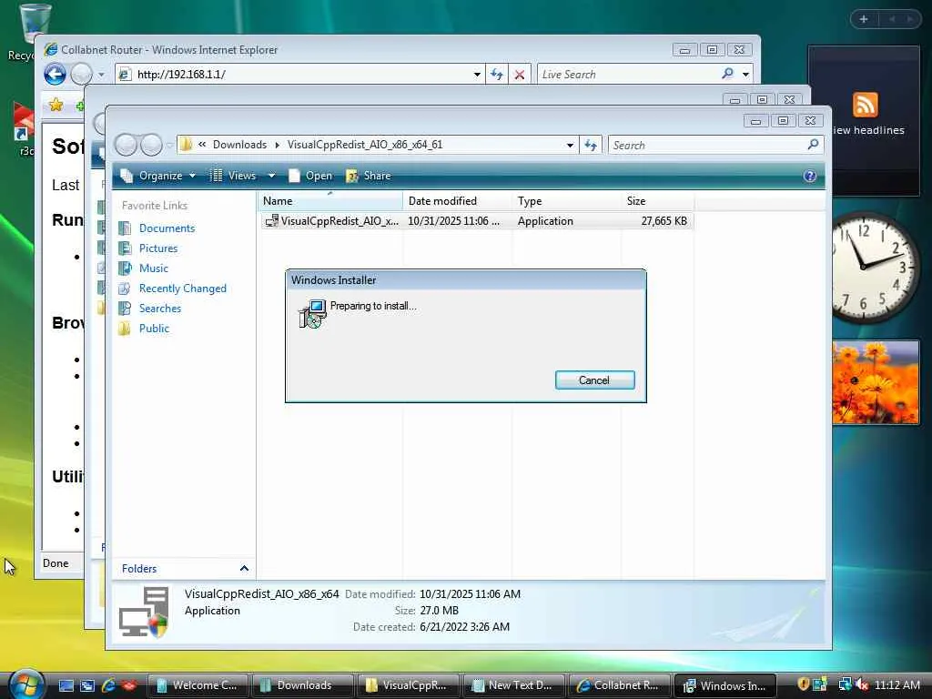Viewport: 932px width, 699px height.
Task: Switch to Welcome C... taskbar button
Action: coord(198,685)
